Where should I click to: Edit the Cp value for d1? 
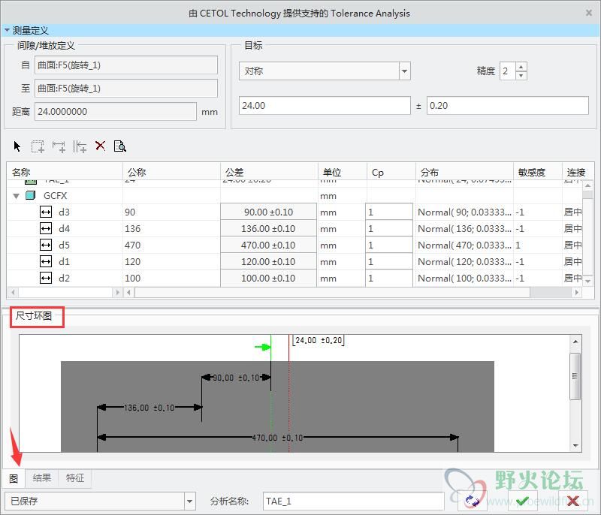[389, 261]
